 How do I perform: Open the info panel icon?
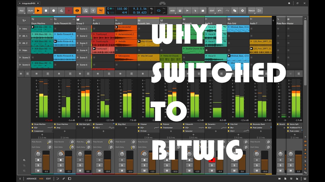20,178
